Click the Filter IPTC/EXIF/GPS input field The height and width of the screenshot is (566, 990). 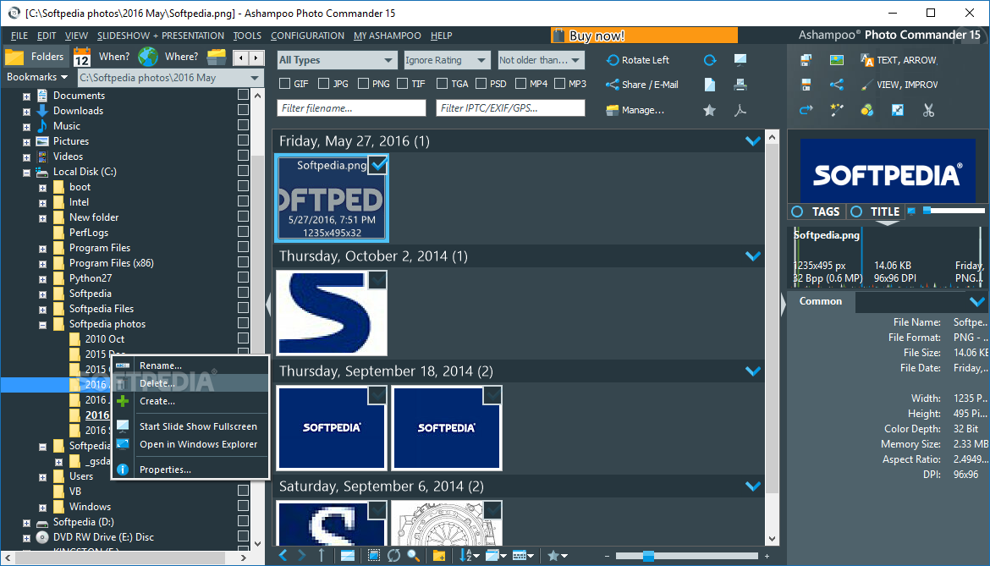(x=510, y=108)
